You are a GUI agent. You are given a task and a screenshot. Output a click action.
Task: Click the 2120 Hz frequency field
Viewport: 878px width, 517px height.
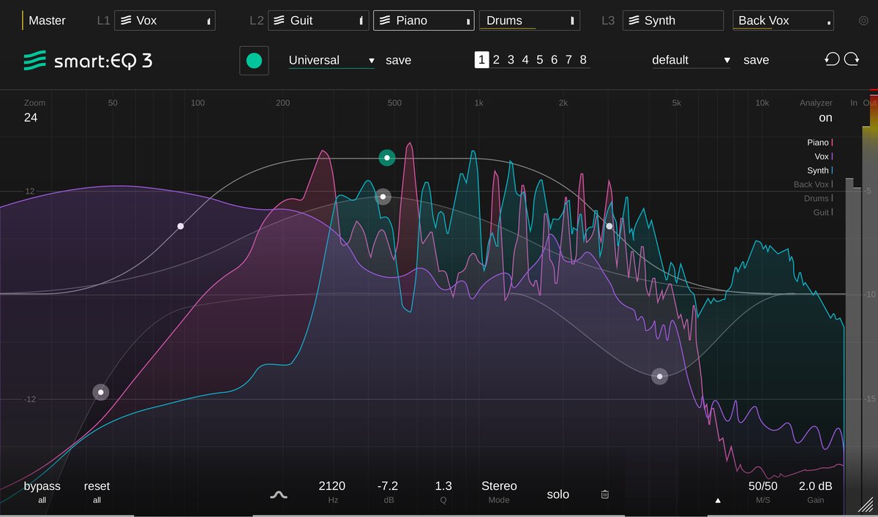[x=332, y=486]
